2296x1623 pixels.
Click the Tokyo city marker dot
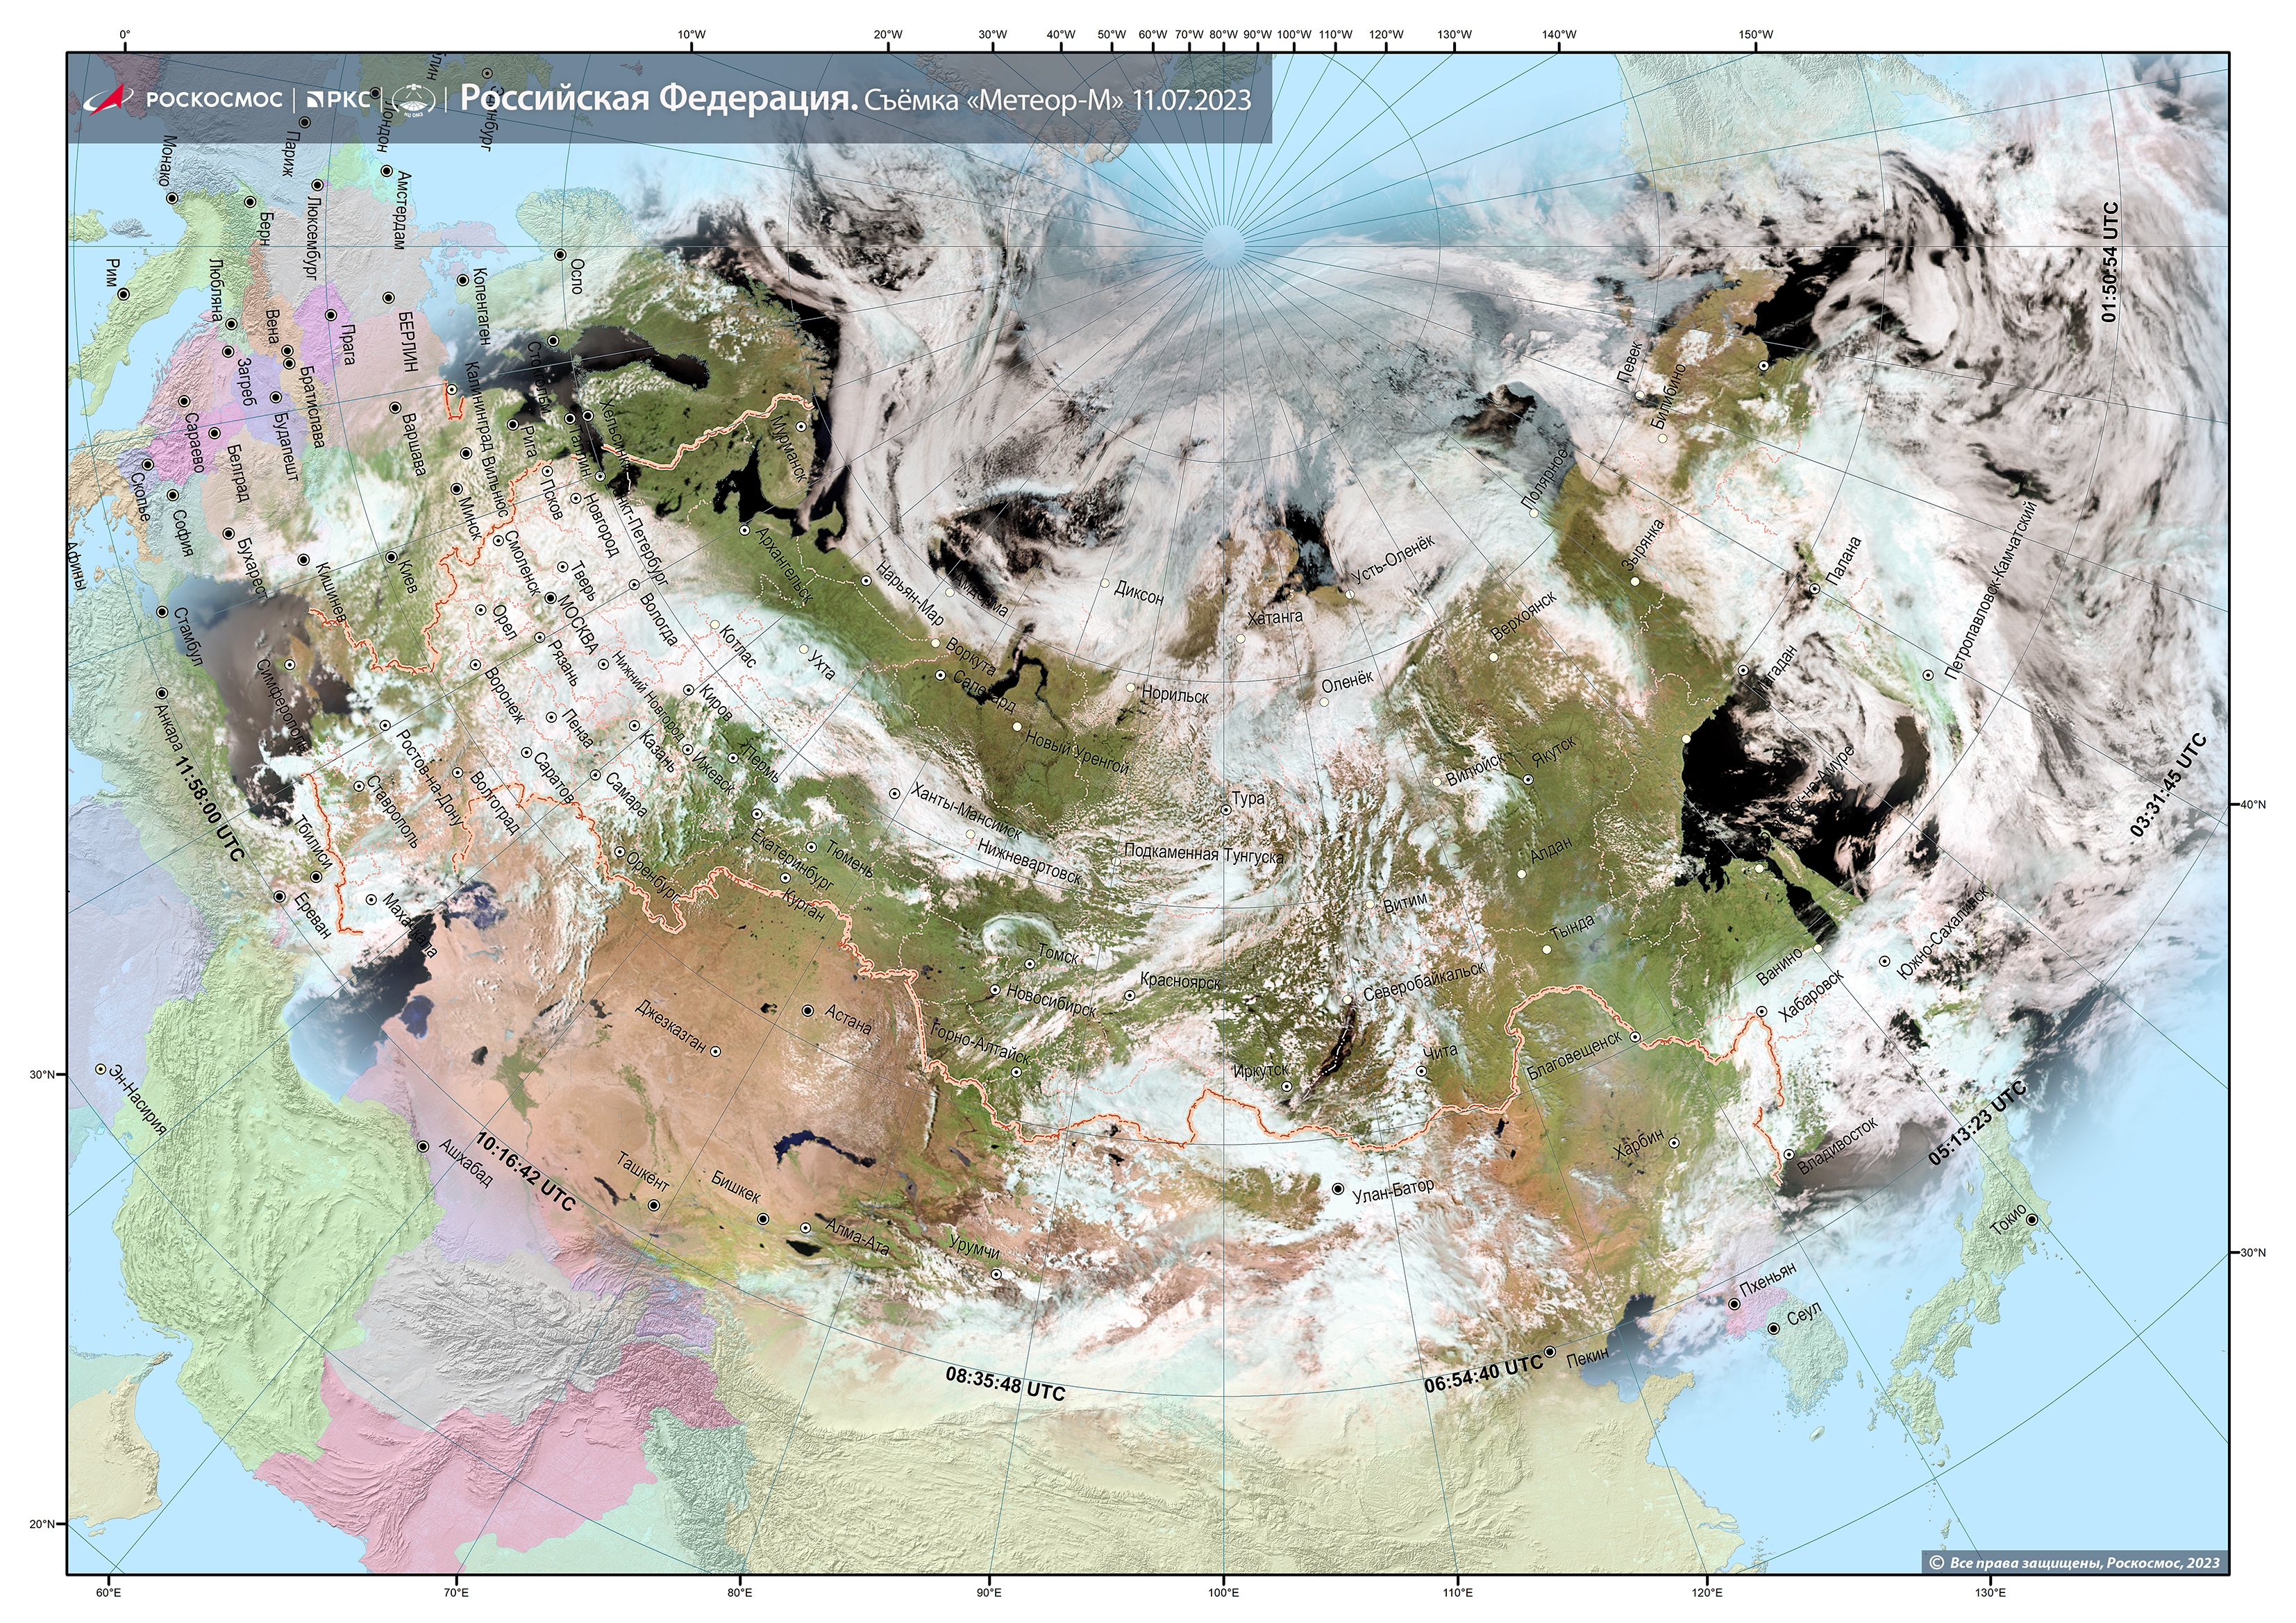[x=2031, y=1219]
